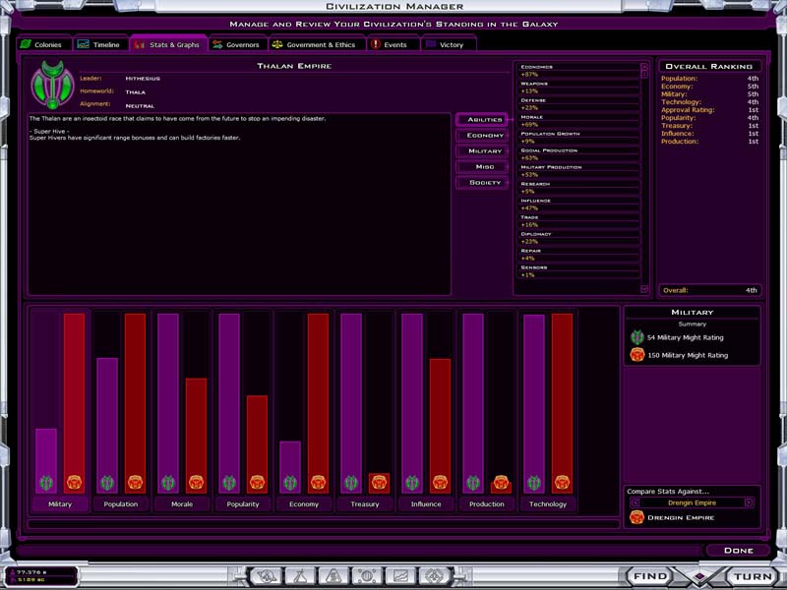
Task: Click Thalan icon beside 54 Military Might Rating
Action: (636, 337)
